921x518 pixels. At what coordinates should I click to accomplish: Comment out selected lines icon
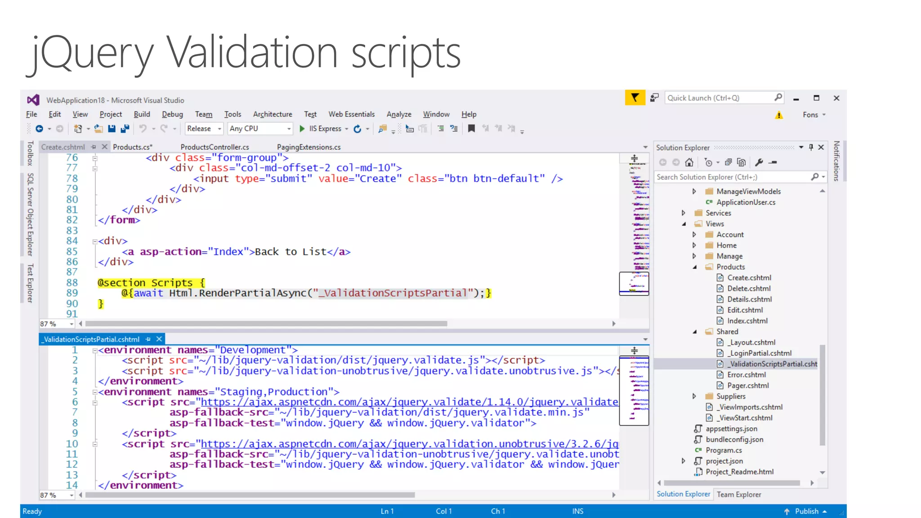pos(441,129)
